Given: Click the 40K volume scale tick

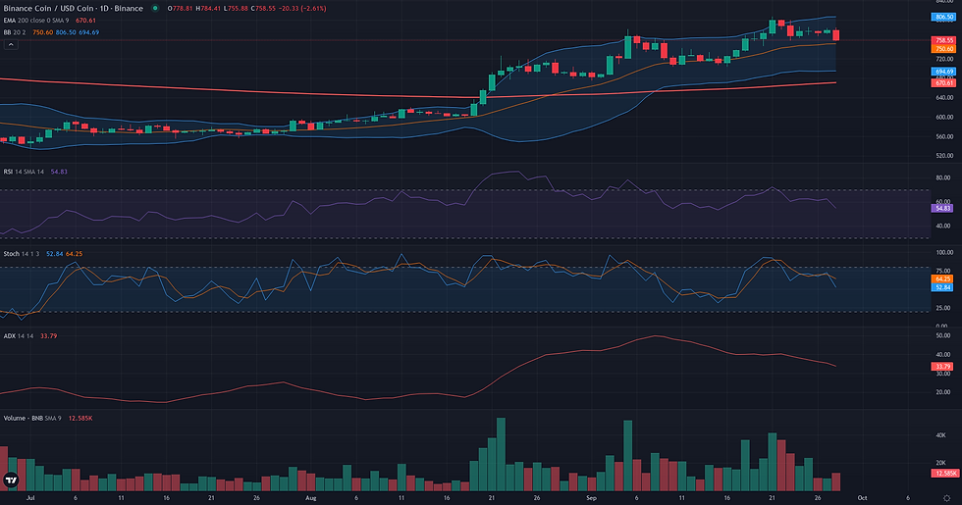Looking at the screenshot, I should [x=940, y=435].
